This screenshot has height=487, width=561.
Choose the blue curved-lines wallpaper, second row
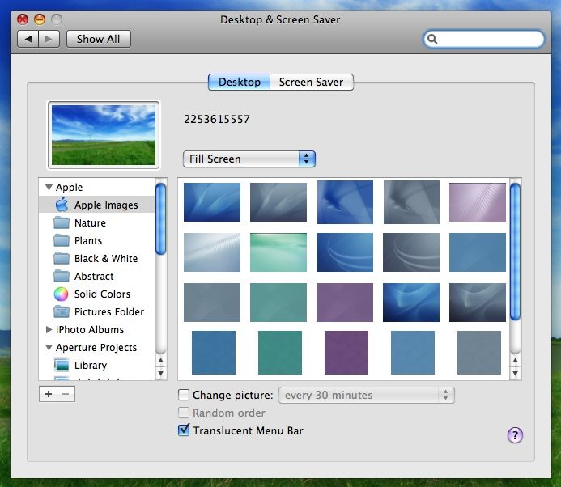pos(345,252)
